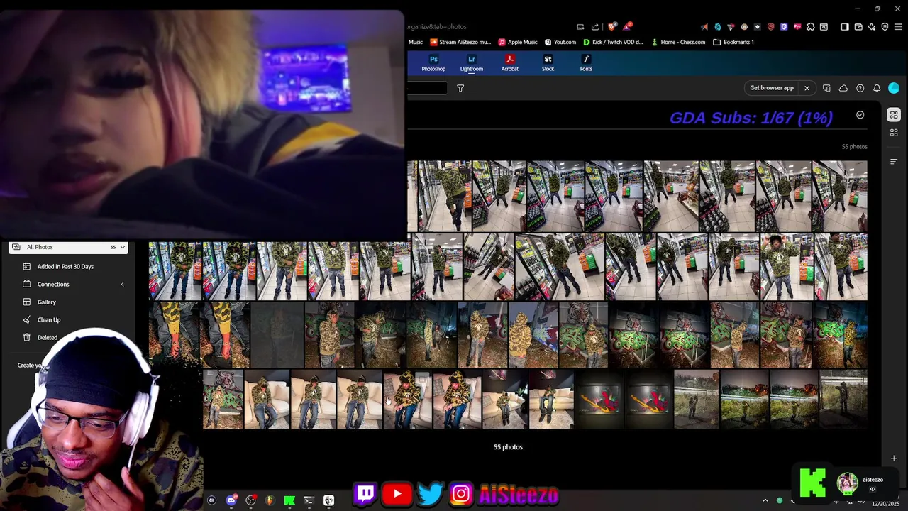The height and width of the screenshot is (511, 908).
Task: Open the Leo AI sparkle icon
Action: (872, 27)
